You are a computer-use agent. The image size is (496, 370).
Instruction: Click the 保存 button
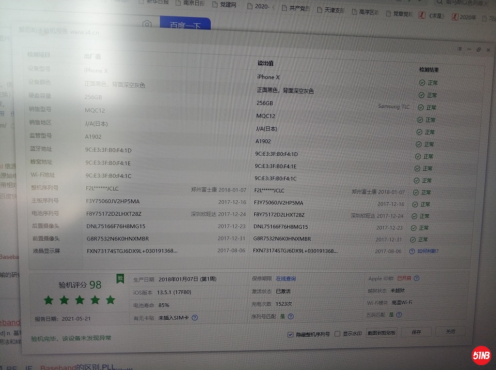click(417, 332)
